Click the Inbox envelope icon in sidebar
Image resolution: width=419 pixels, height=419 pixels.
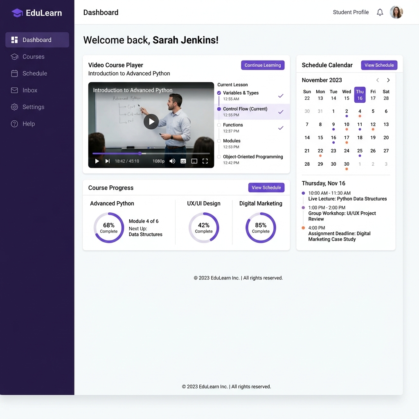pos(14,90)
